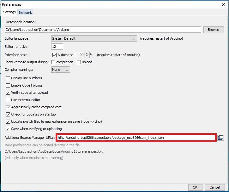Toggle Automatic interface scale checkbox
The image size is (229, 192).
[x=54, y=55]
